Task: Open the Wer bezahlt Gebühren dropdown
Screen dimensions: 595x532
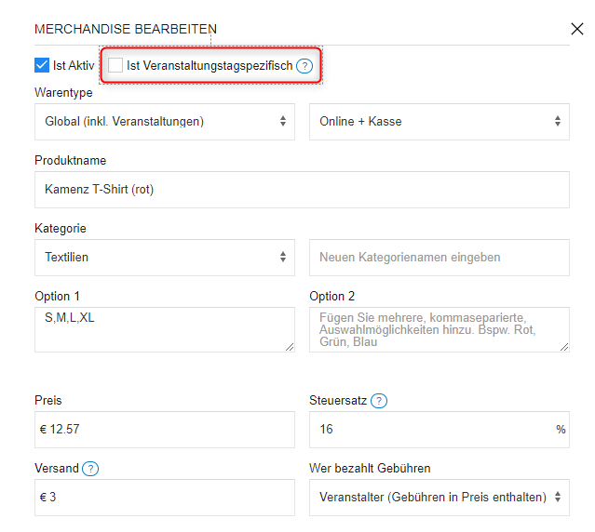Action: point(439,497)
